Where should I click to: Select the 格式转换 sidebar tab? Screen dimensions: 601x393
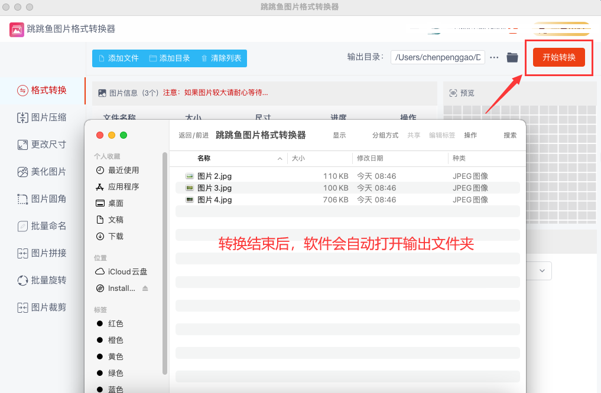[x=42, y=90]
